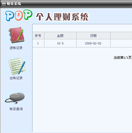
Task: Click the 序号 column header
Action: point(38,36)
